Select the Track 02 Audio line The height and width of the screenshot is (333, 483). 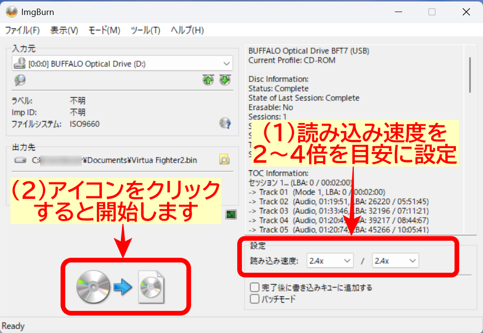(x=338, y=202)
